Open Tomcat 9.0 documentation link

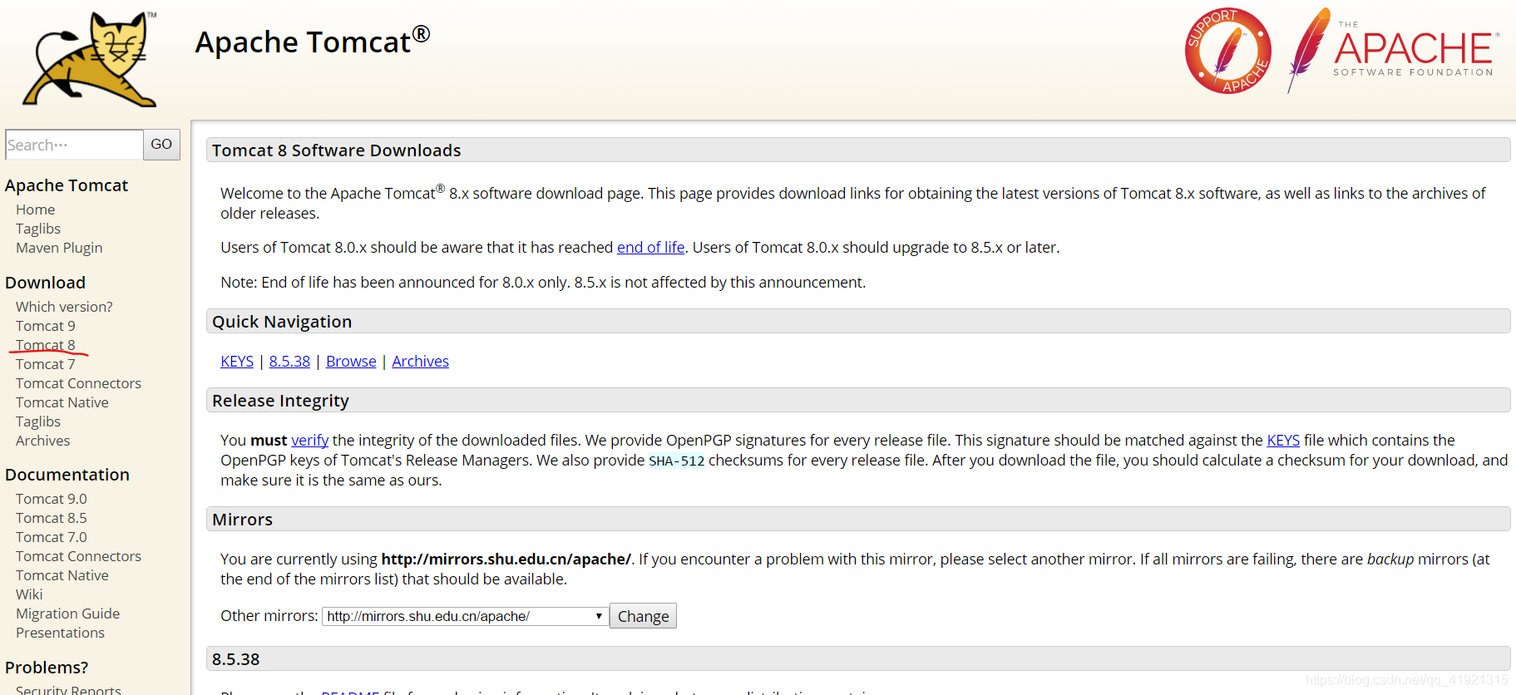coord(52,499)
